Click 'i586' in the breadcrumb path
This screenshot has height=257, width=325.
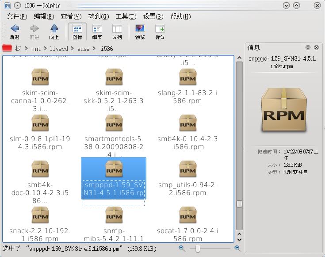107,49
